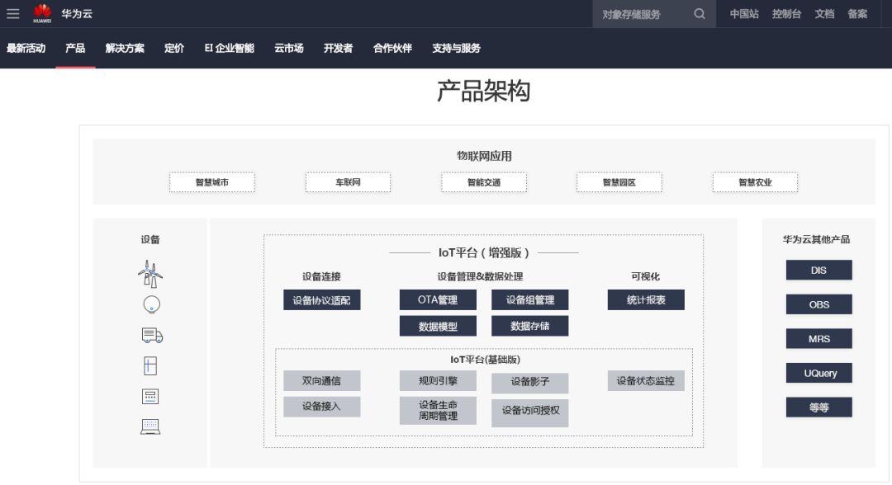The width and height of the screenshot is (892, 485).
Task: Click the 设备组管理 block
Action: tap(530, 300)
